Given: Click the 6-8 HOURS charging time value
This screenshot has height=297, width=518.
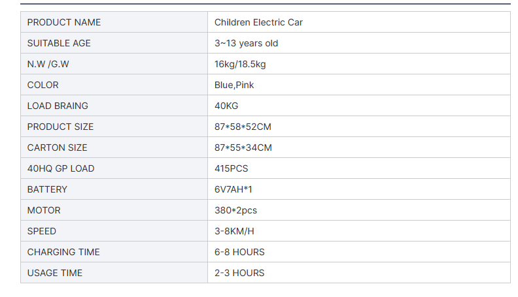Looking at the screenshot, I should 239,252.
